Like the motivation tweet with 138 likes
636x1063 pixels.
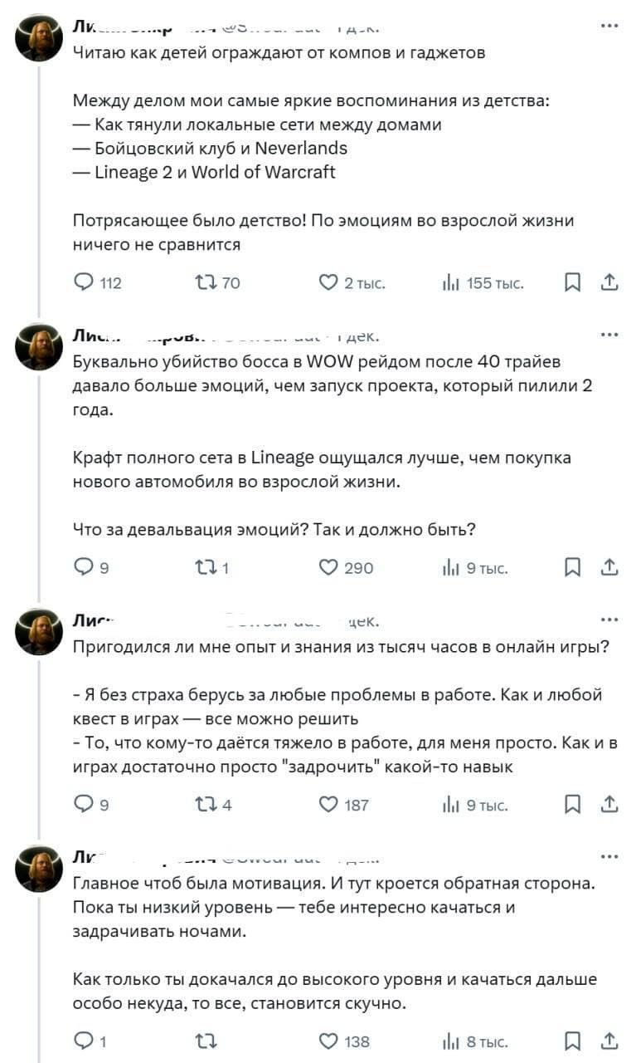[x=328, y=1041]
